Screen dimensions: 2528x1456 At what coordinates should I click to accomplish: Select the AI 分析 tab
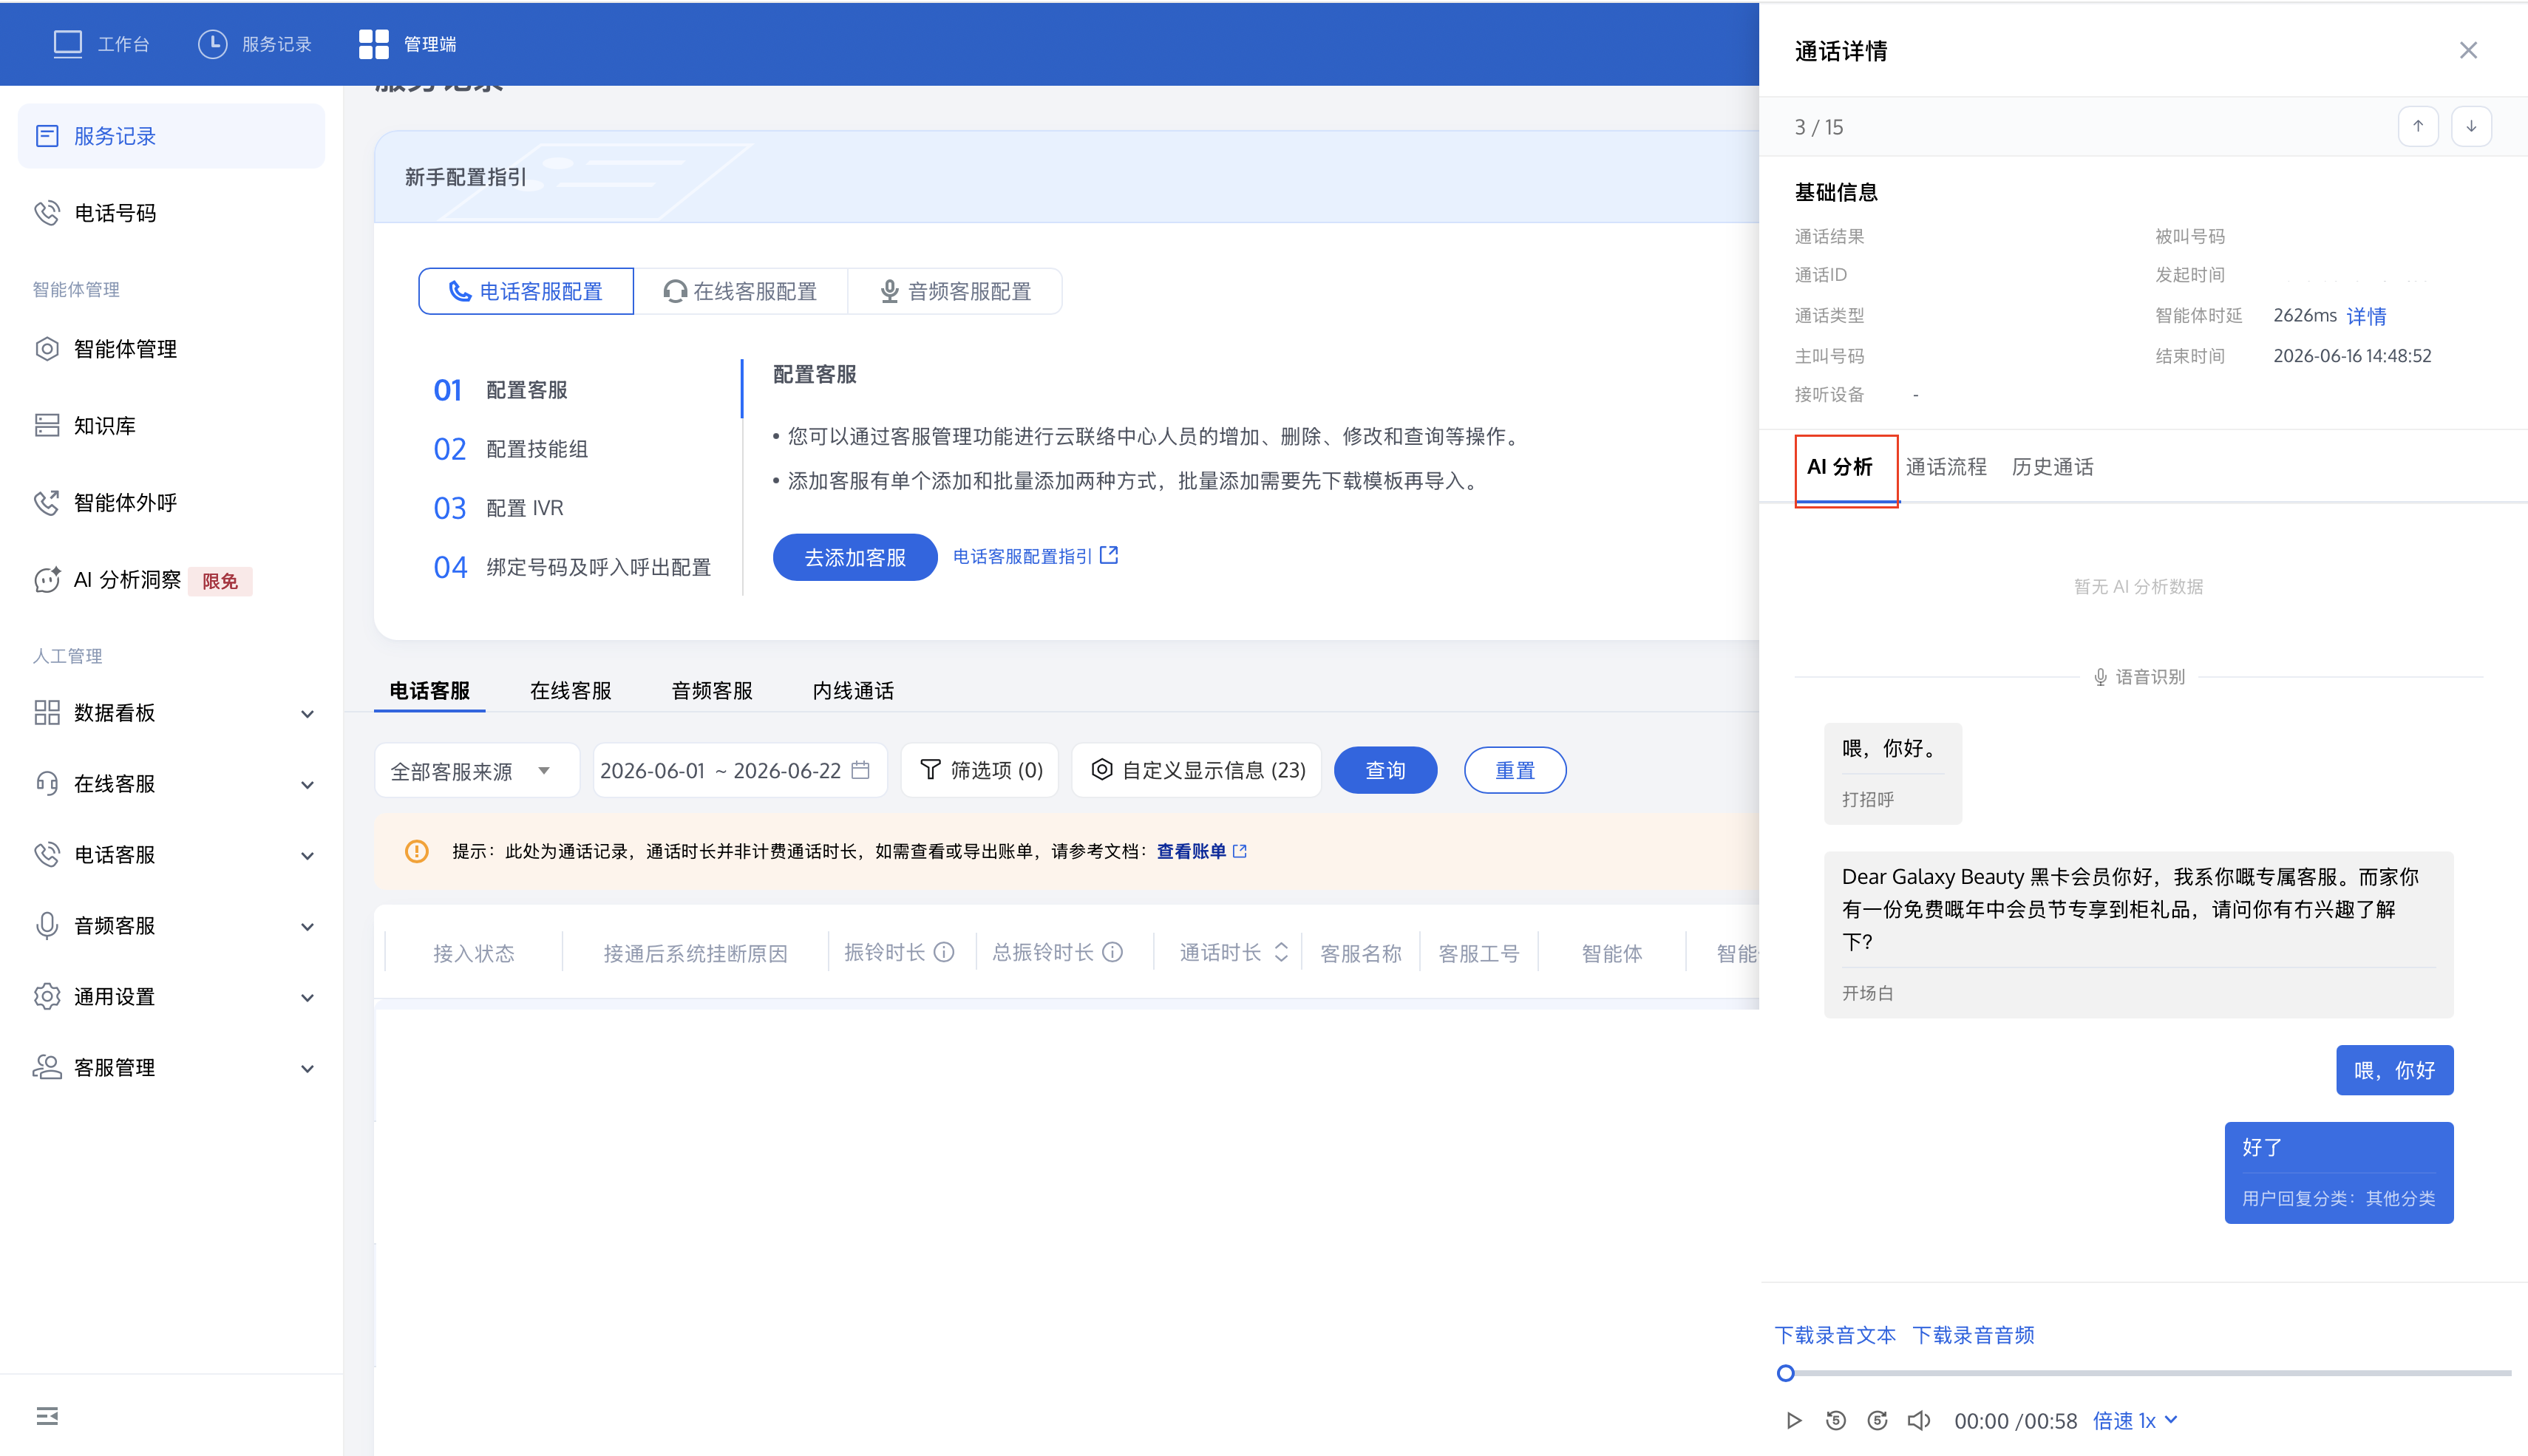point(1840,467)
